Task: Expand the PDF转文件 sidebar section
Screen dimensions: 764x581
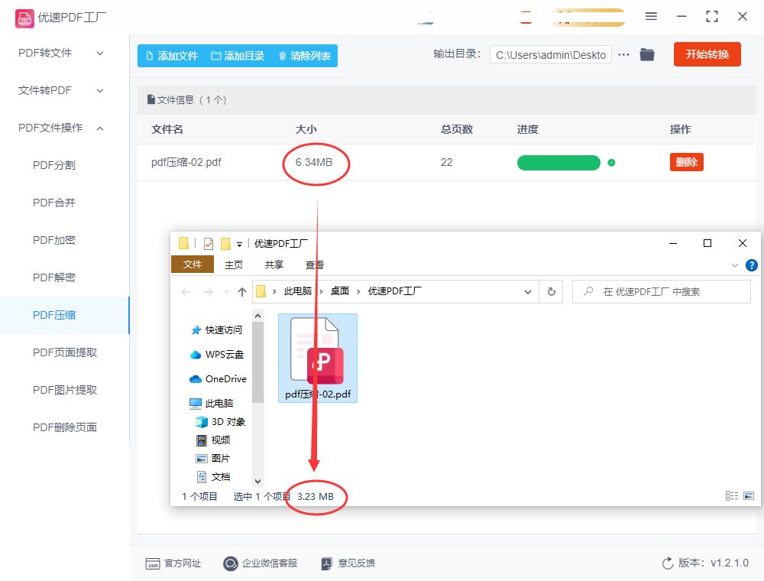Action: point(61,53)
